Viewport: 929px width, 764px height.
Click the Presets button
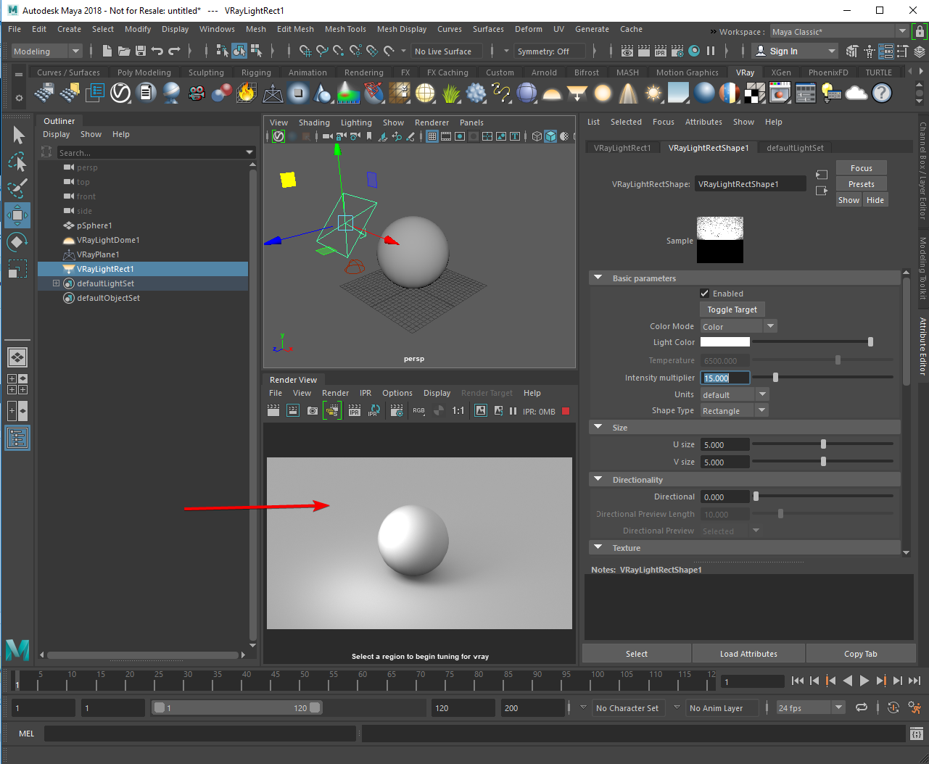[862, 184]
